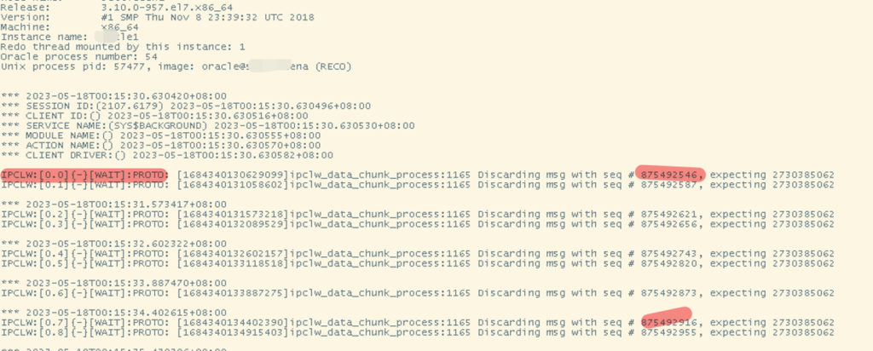This screenshot has height=351, width=873.
Task: Click the MODULE NAME:() line
Action: 160,135
